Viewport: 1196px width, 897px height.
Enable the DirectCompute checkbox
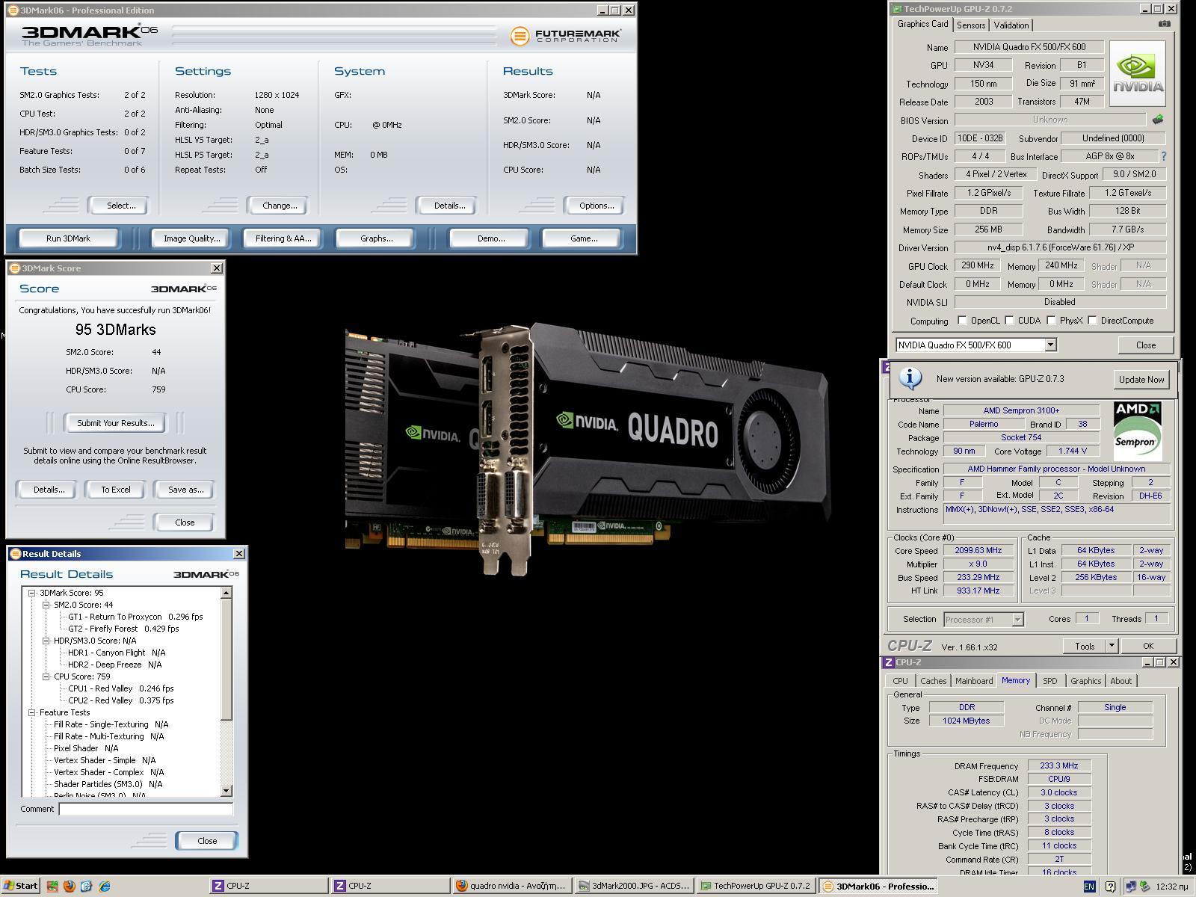click(1092, 320)
